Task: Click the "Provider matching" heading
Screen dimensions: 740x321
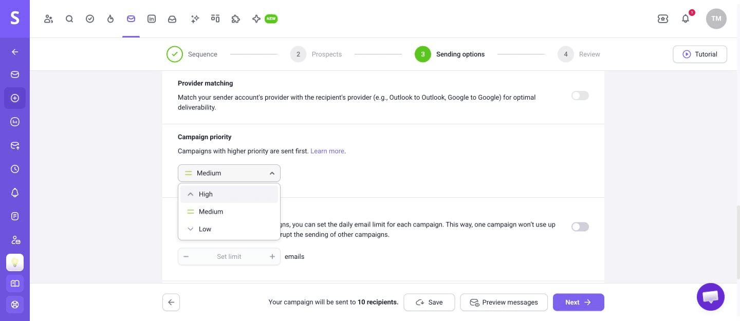Action: tap(205, 83)
